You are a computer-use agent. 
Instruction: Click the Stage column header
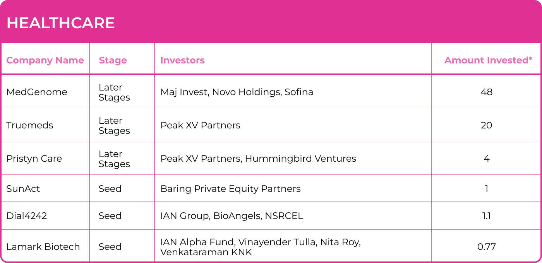pos(113,60)
